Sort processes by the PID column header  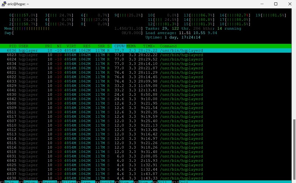pos(13,46)
